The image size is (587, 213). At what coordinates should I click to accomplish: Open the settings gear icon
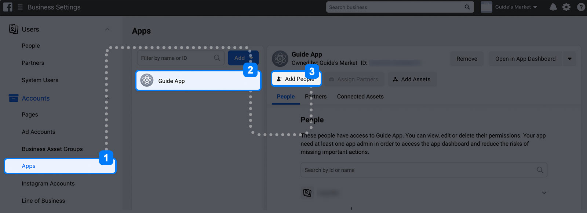point(566,7)
